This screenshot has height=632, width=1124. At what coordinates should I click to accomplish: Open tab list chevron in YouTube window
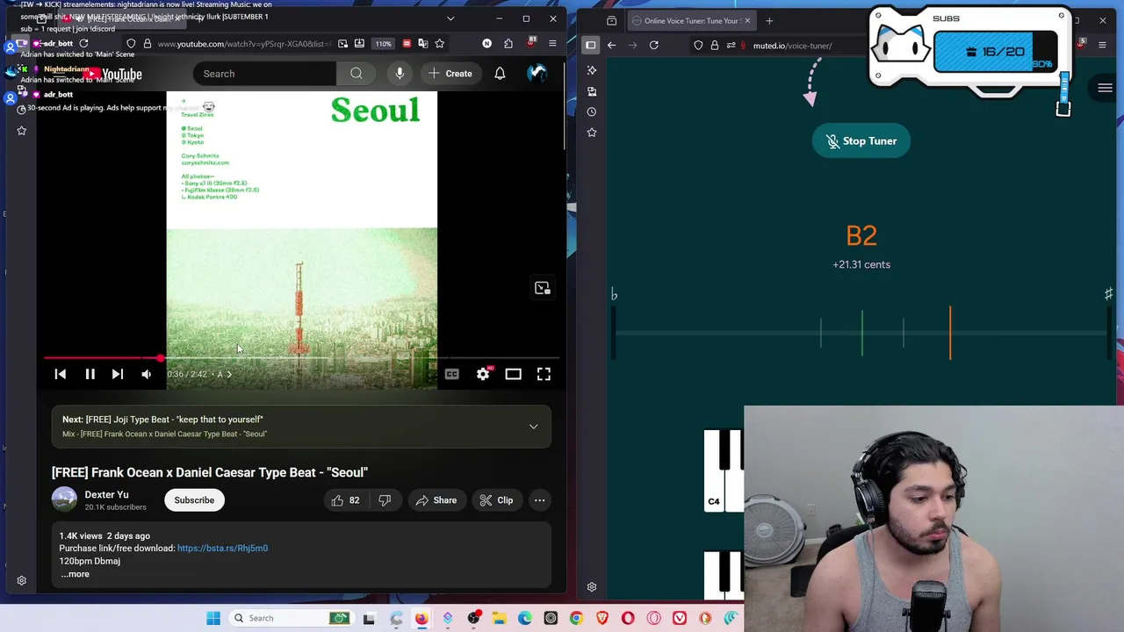(450, 18)
